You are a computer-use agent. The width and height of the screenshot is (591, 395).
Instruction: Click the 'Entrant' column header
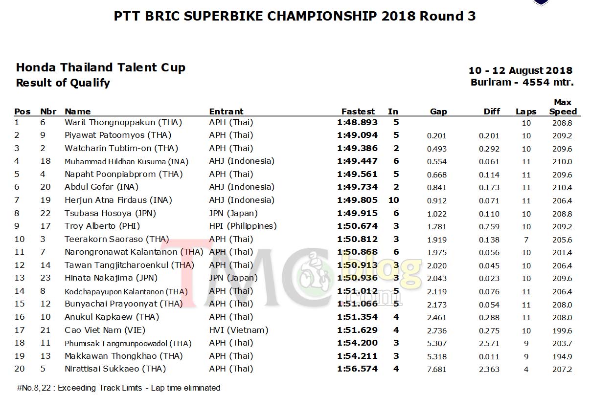pos(226,111)
